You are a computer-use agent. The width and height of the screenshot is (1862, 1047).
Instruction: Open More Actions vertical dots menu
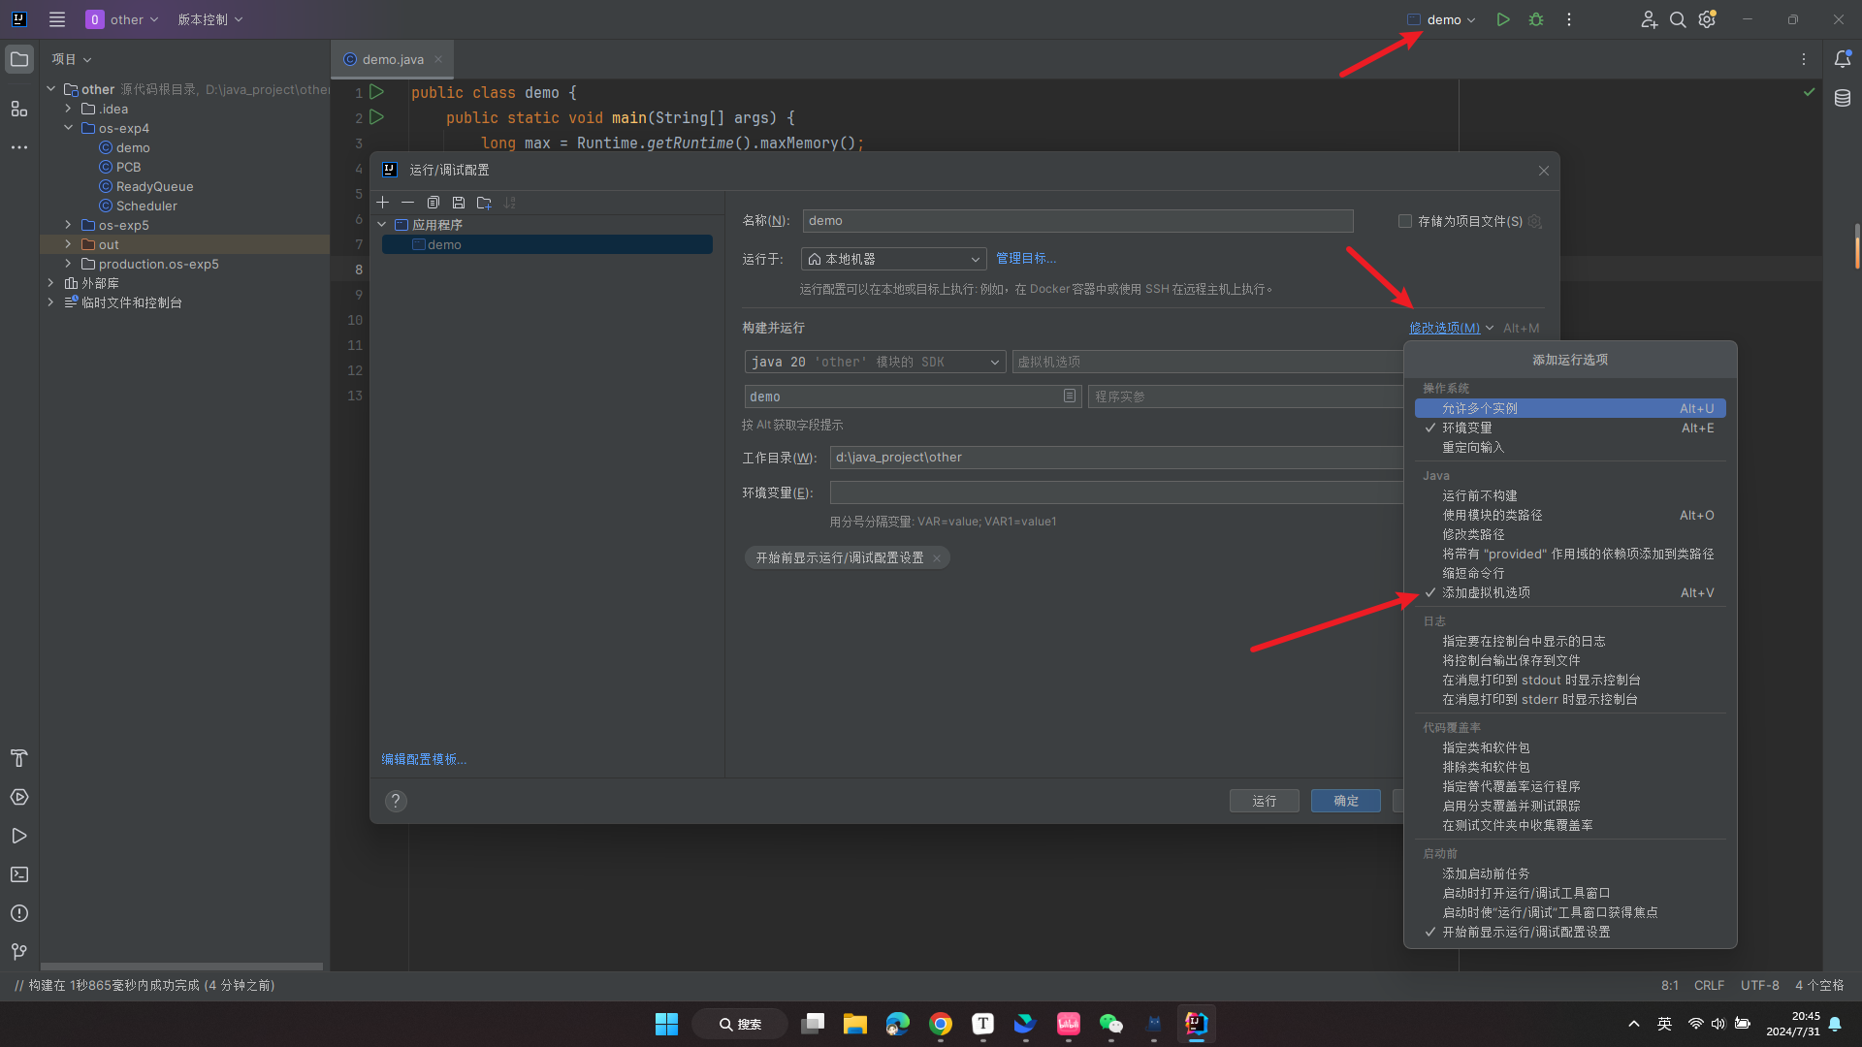(1569, 19)
